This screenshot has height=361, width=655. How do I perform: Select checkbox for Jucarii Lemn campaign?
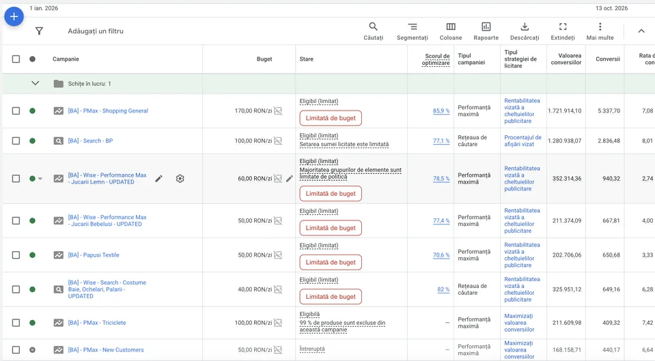[16, 179]
